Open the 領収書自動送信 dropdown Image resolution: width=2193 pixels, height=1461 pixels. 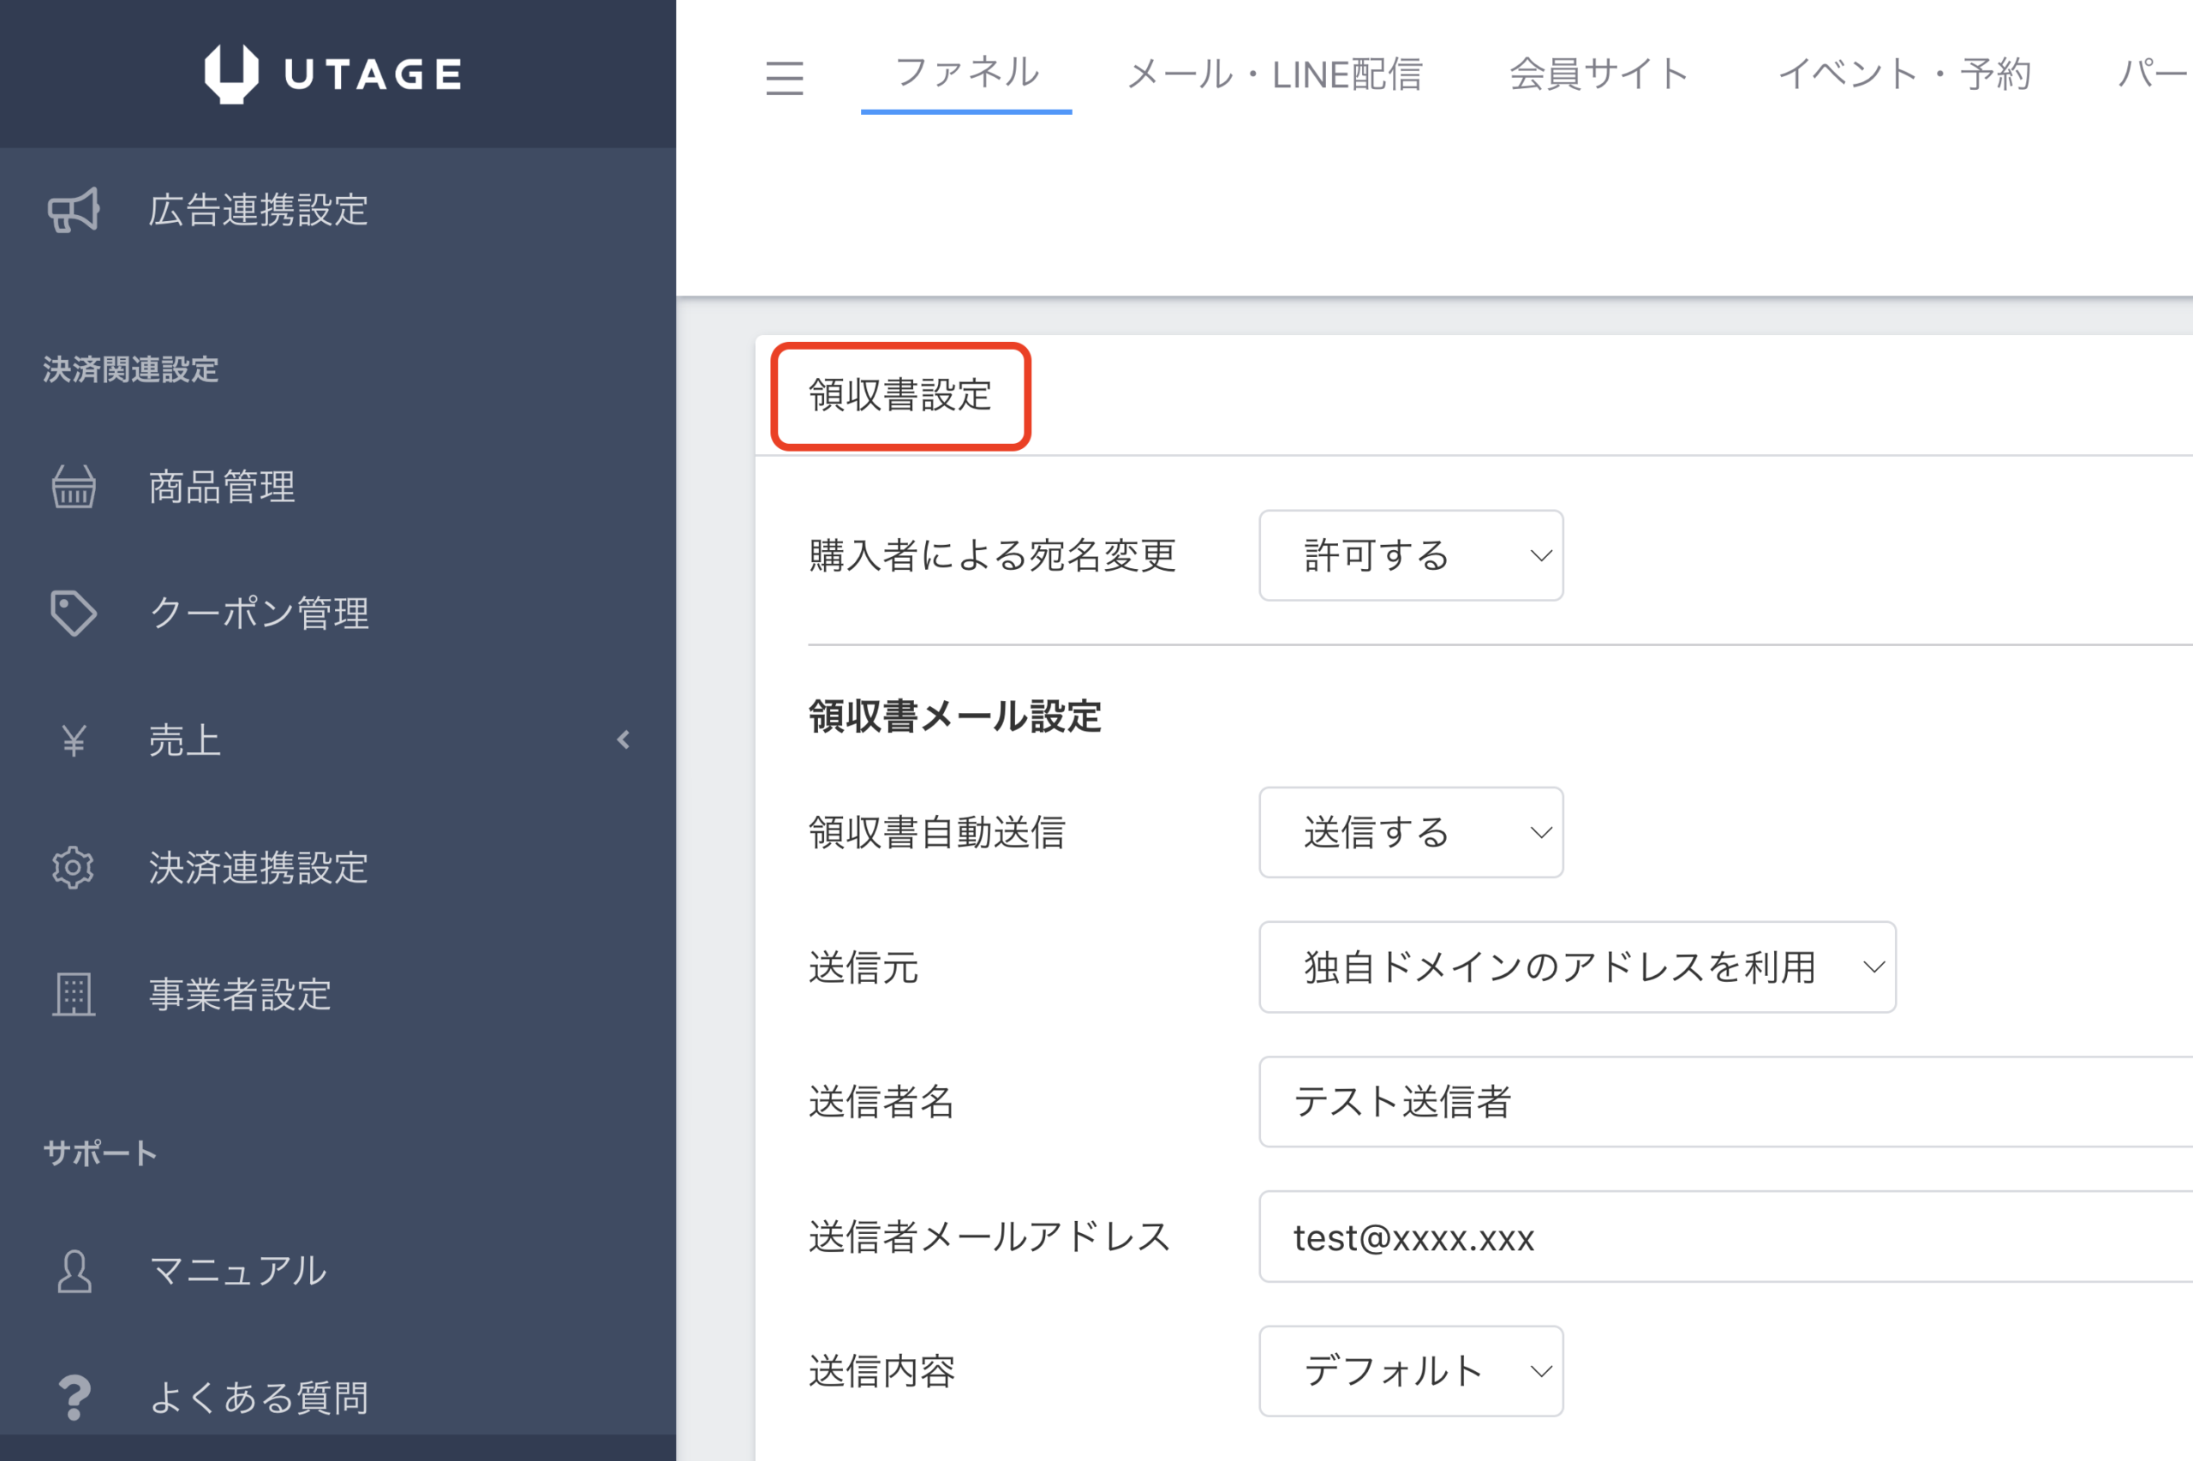coord(1411,832)
